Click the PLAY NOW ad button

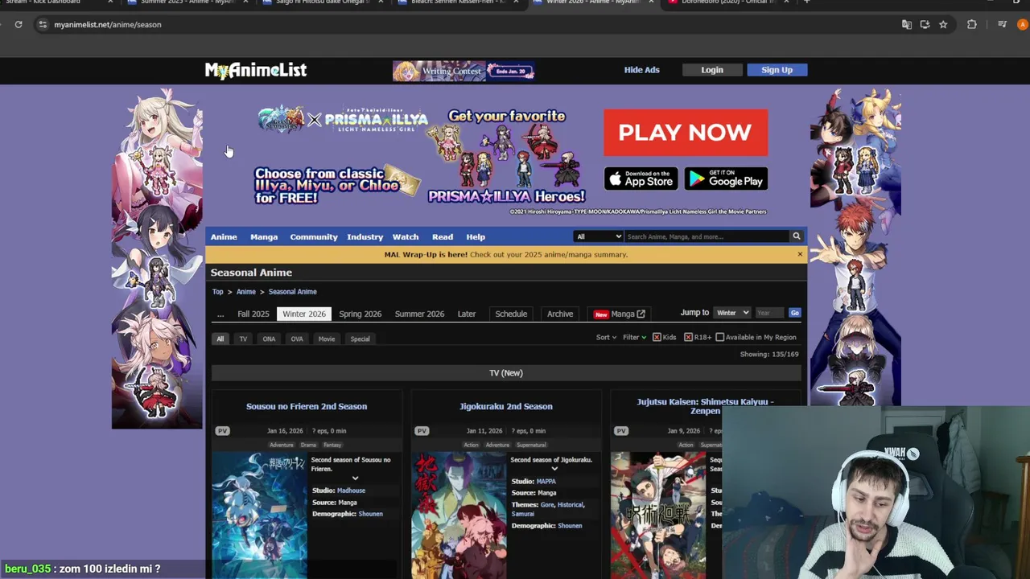[686, 133]
